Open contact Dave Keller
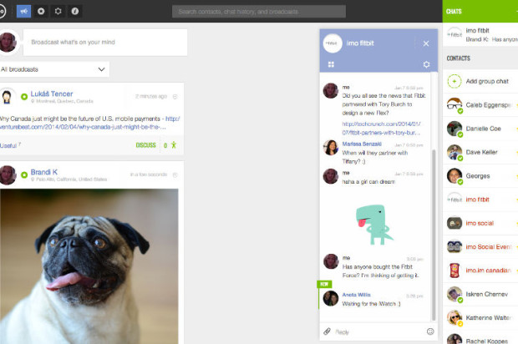Image resolution: width=518 pixels, height=344 pixels. pos(480,152)
